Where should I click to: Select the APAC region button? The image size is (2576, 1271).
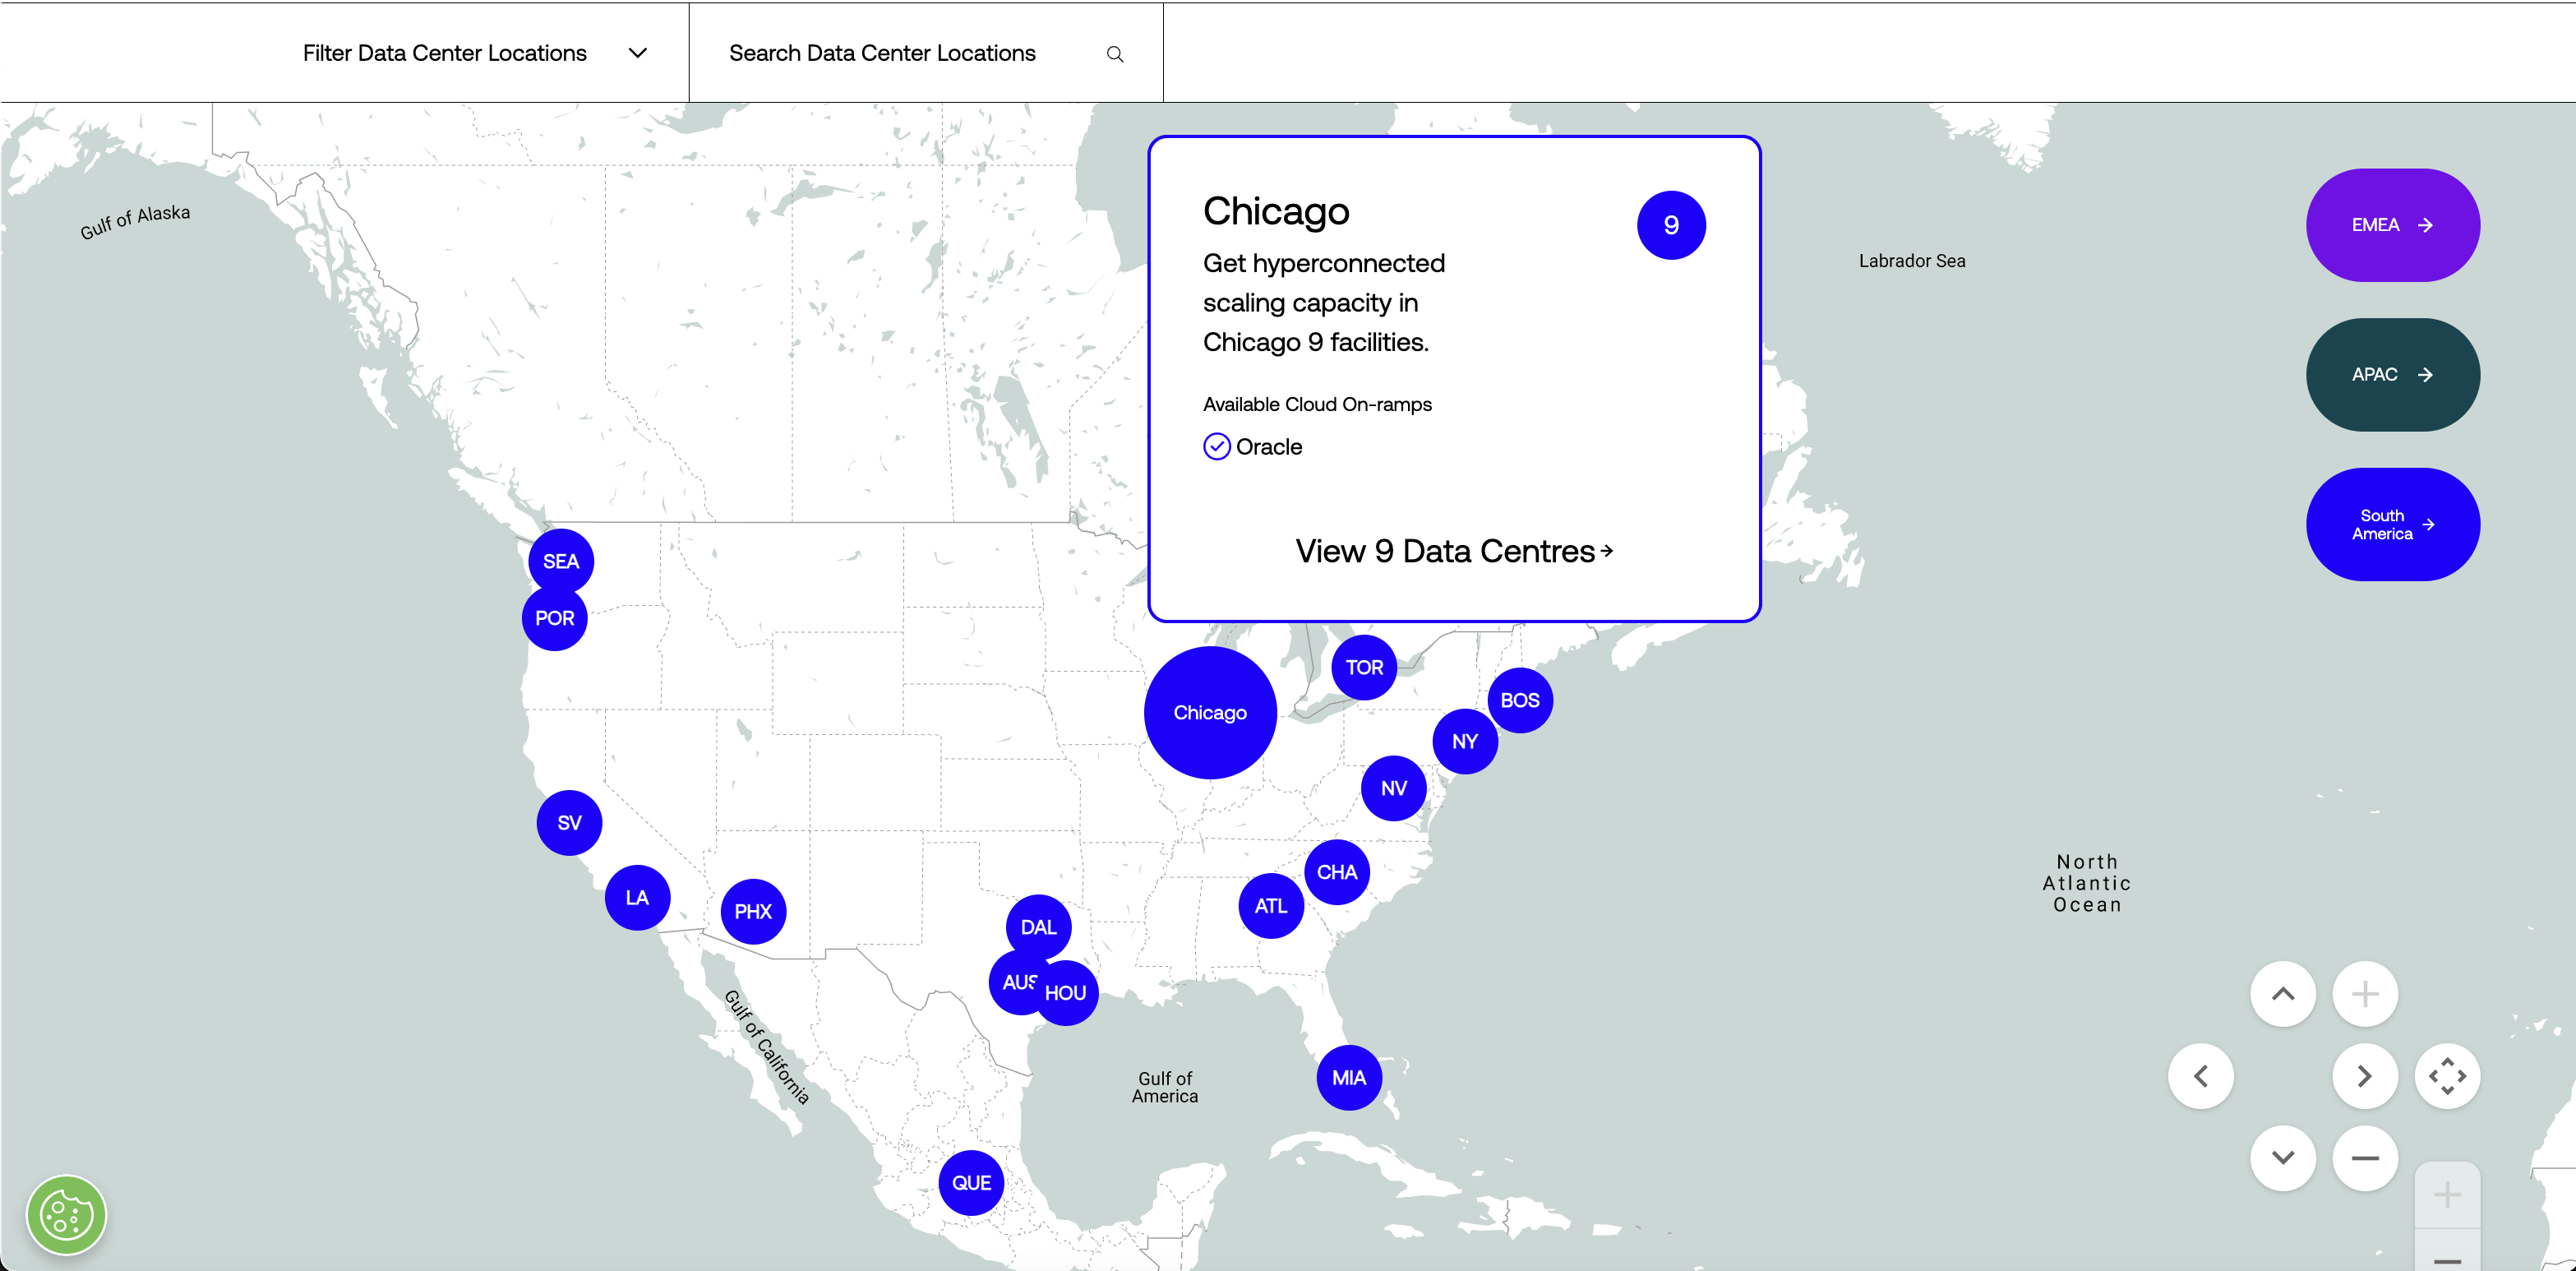coord(2392,374)
